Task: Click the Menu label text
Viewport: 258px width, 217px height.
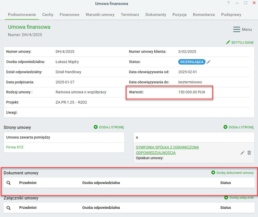Action: pyautogui.click(x=247, y=30)
